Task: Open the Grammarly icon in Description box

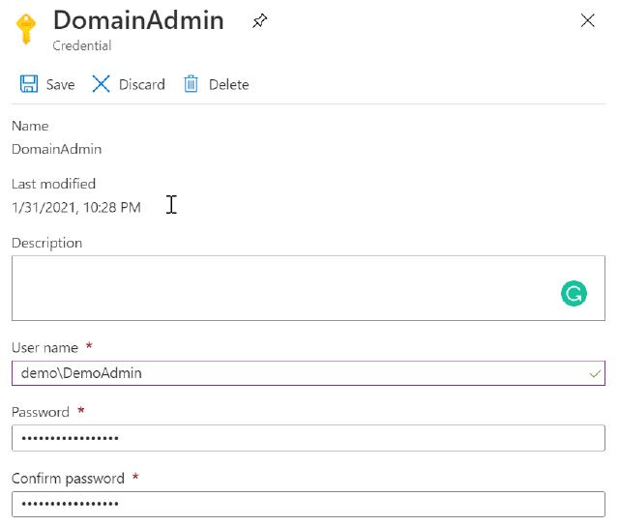Action: pos(574,294)
